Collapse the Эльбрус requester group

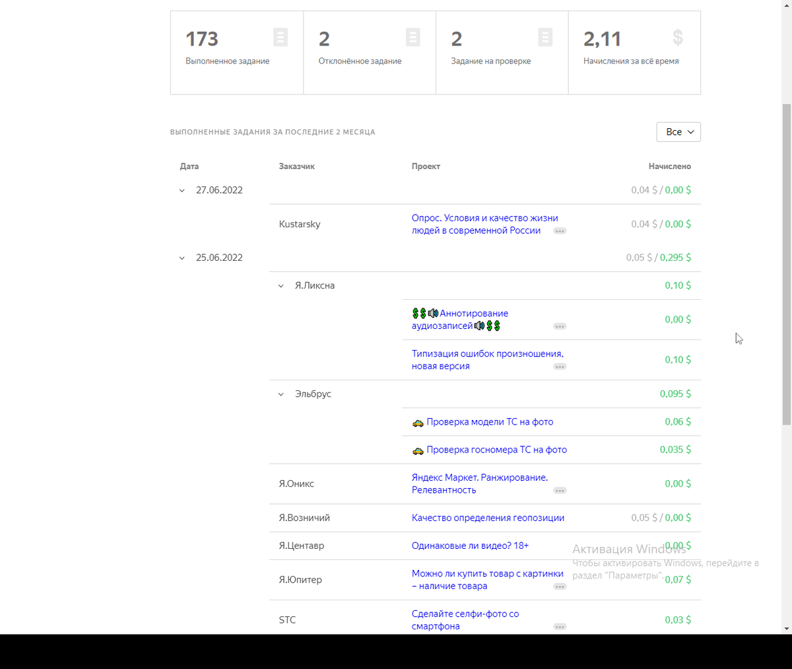tap(281, 394)
